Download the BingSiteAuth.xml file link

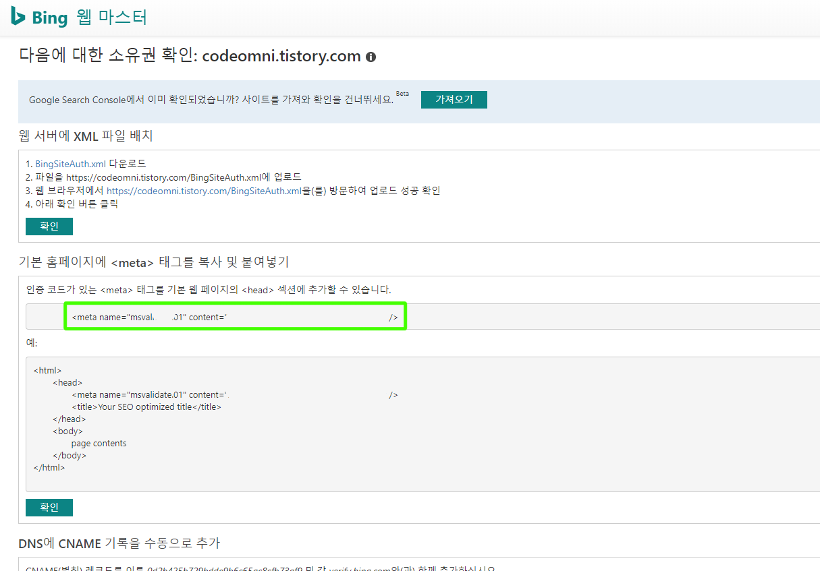coord(71,164)
